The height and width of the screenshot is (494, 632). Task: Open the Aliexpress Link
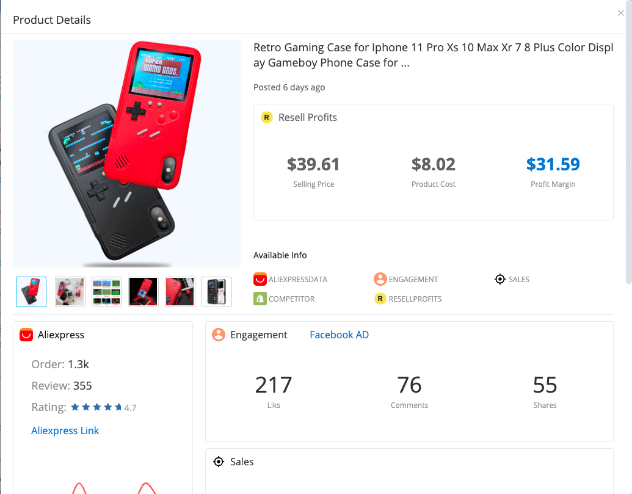pyautogui.click(x=65, y=430)
